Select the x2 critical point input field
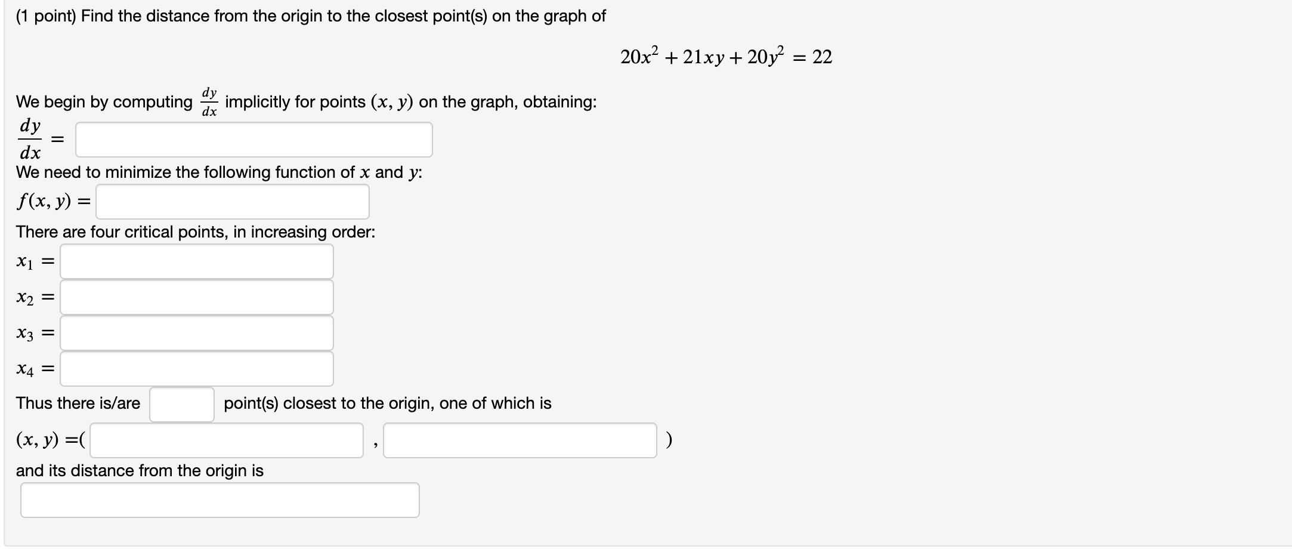Viewport: 1292px width, 549px height. click(197, 297)
